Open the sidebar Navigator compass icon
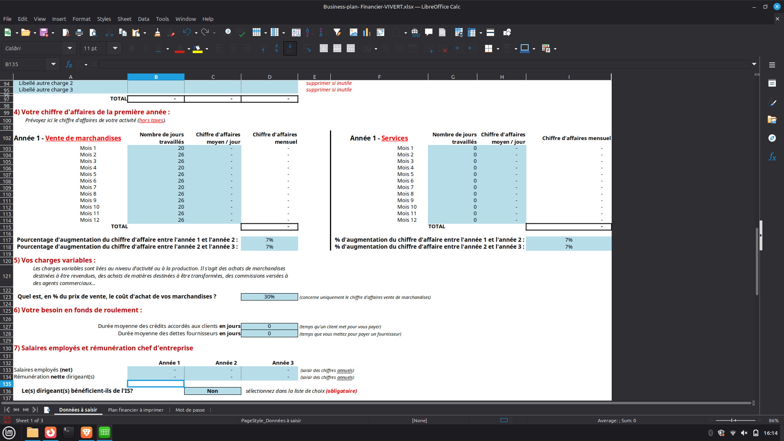This screenshot has height=441, width=784. pos(772,138)
